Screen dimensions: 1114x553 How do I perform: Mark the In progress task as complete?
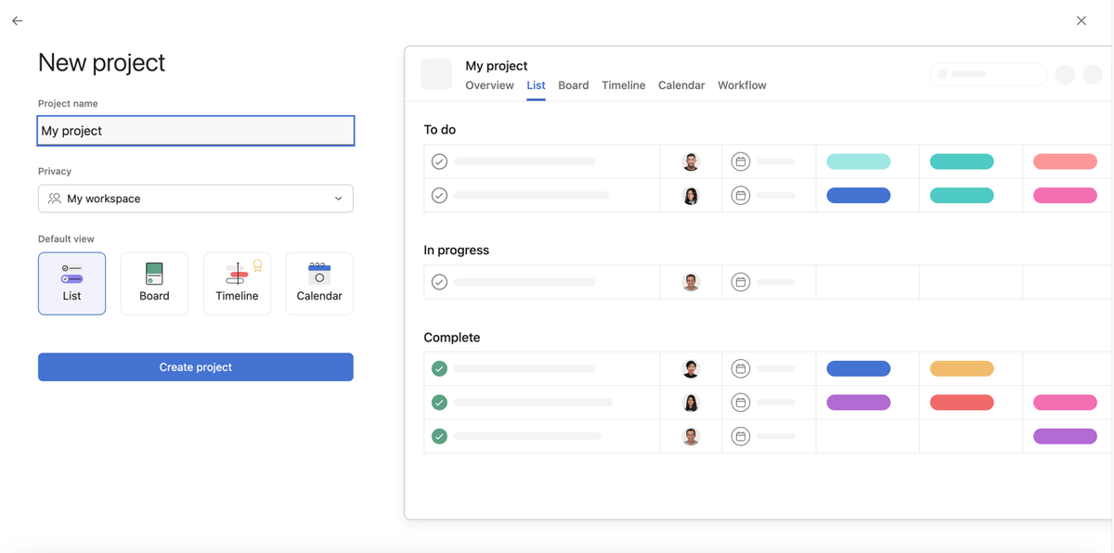pyautogui.click(x=439, y=281)
